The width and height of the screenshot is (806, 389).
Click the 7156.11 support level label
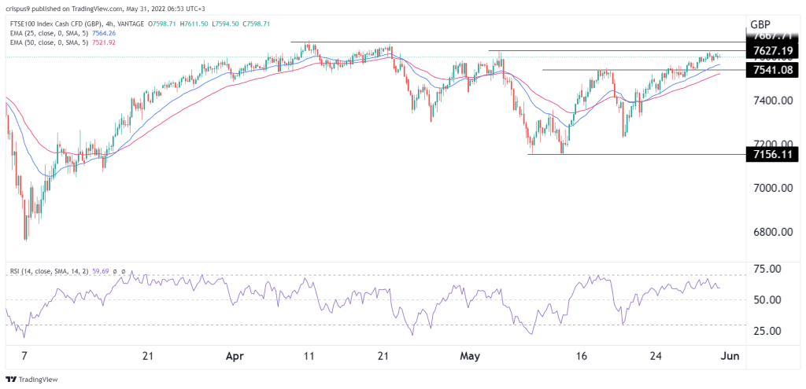pos(773,153)
